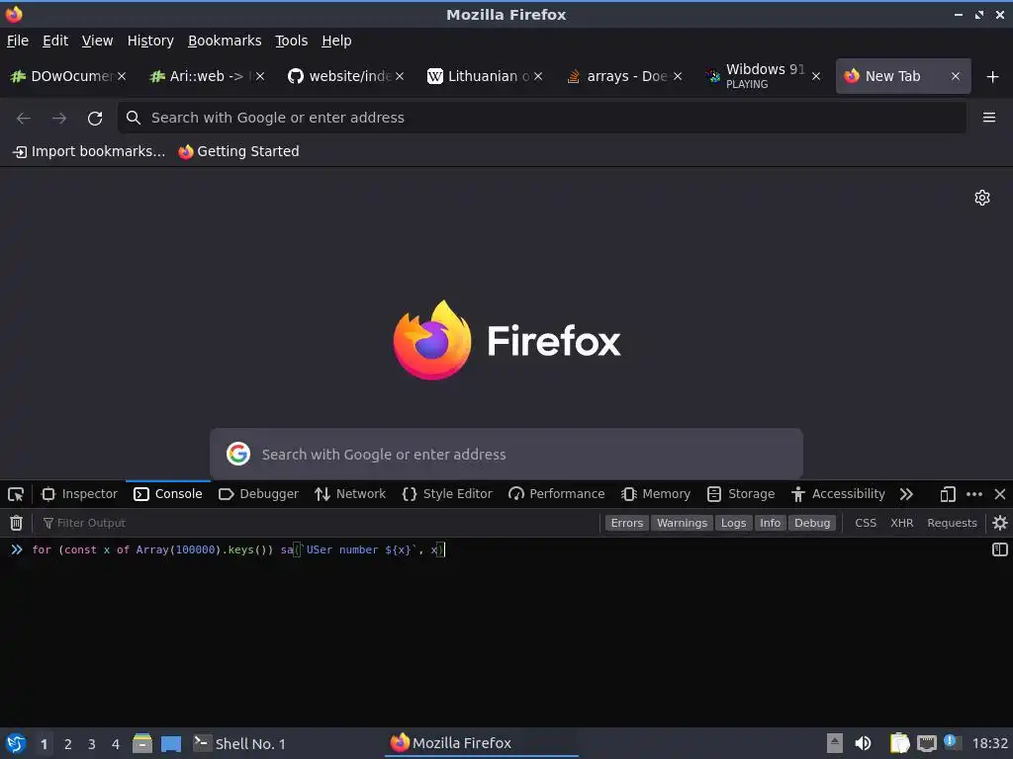The image size is (1013, 759).
Task: Toggle Info filter in console
Action: coord(770,523)
